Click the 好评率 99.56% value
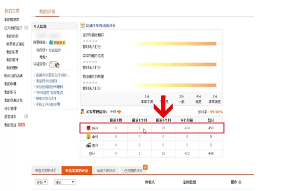This screenshot has width=304, height=191. point(216,112)
